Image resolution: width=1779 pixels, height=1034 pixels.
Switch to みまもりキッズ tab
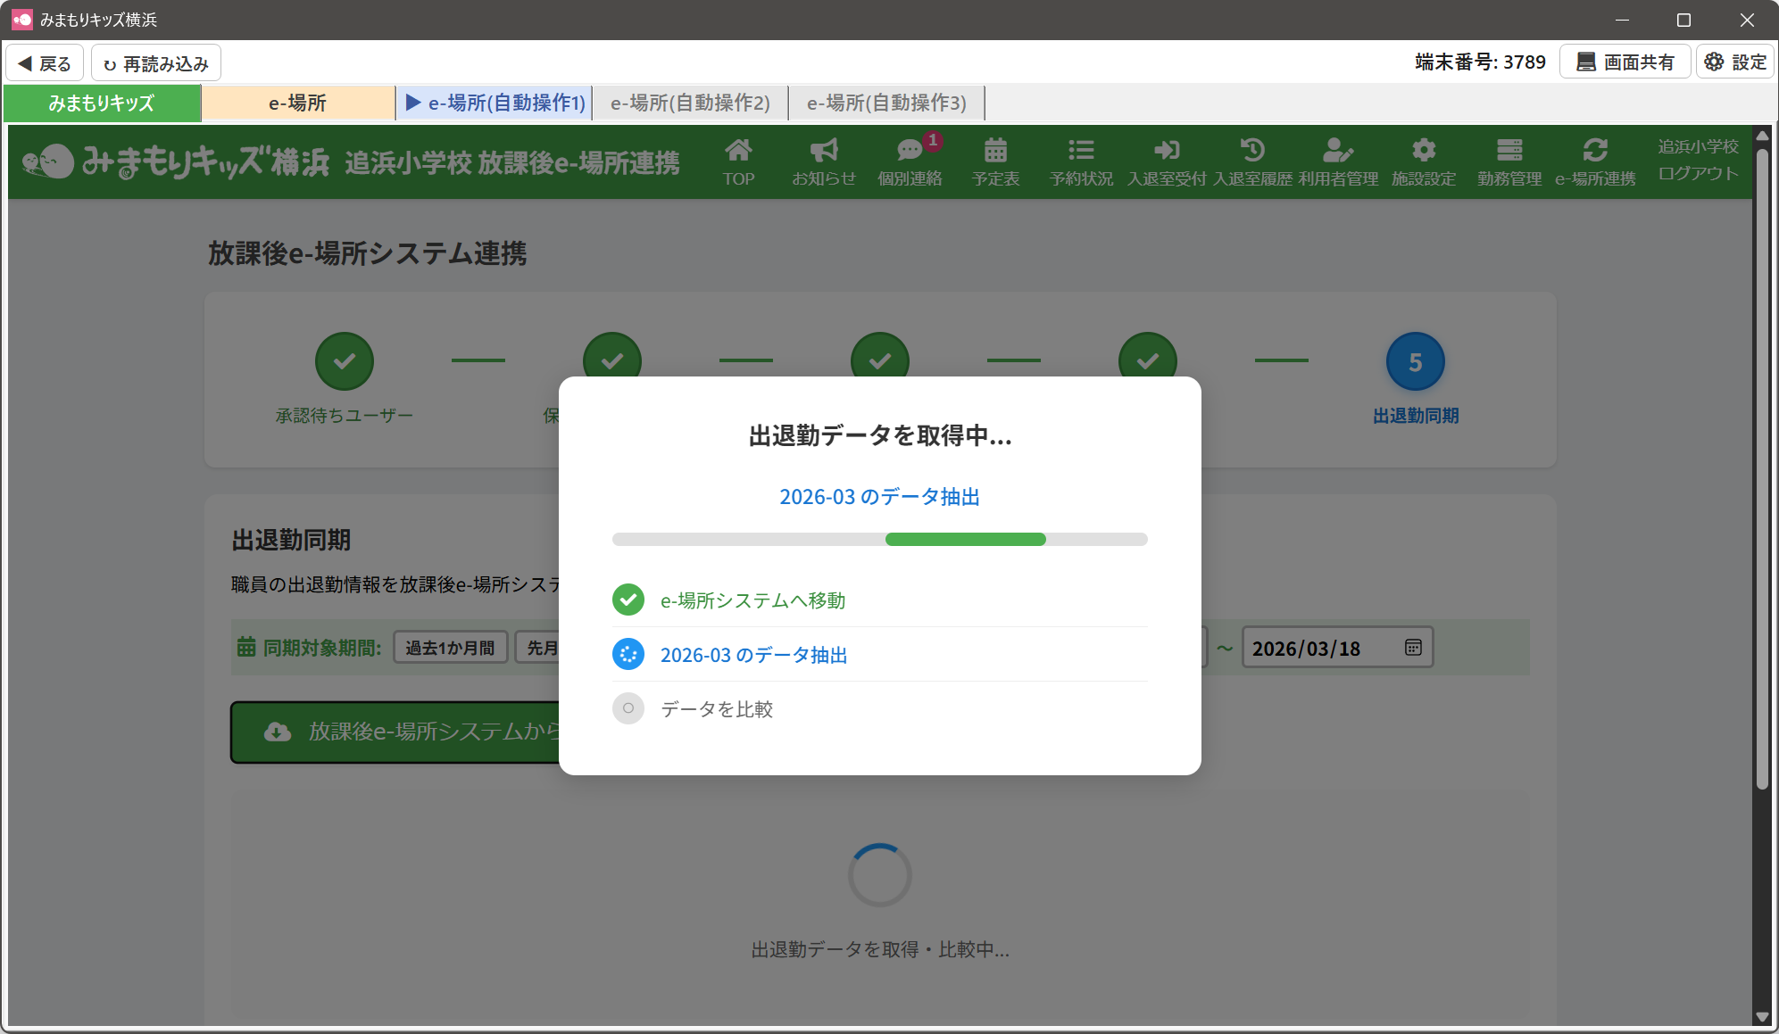click(x=102, y=103)
